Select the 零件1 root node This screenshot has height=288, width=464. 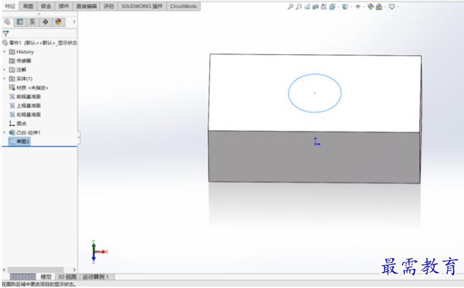[x=40, y=43]
